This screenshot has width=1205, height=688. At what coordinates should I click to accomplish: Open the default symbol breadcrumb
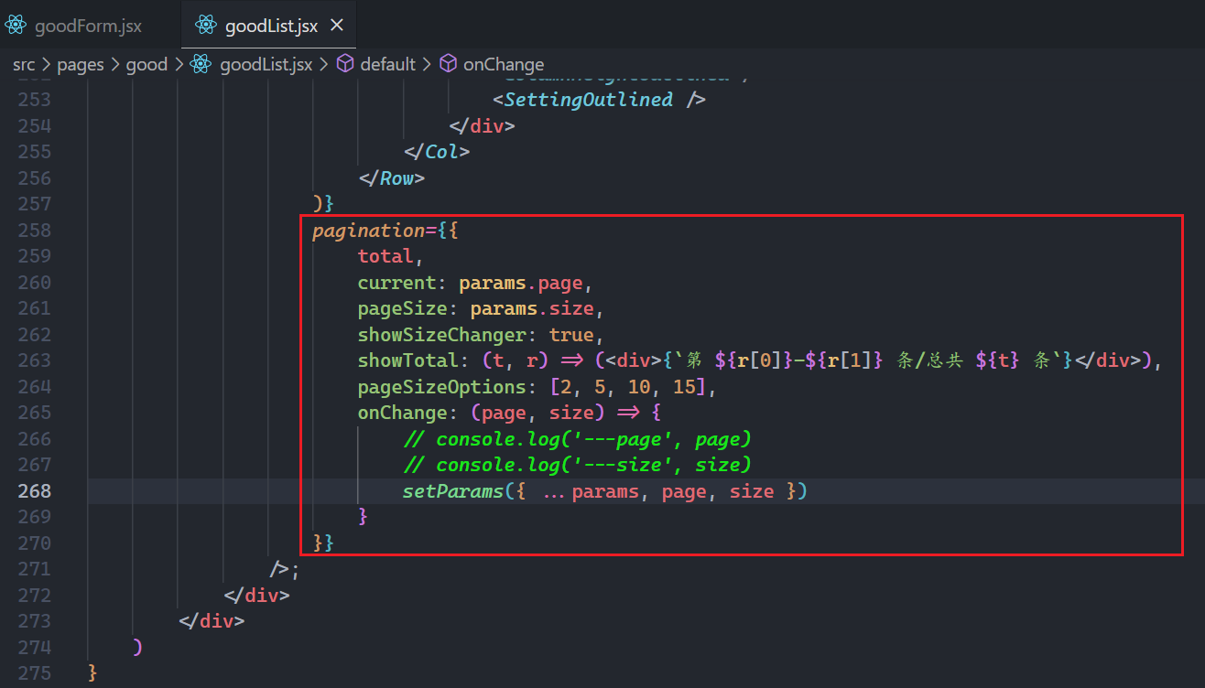(388, 64)
